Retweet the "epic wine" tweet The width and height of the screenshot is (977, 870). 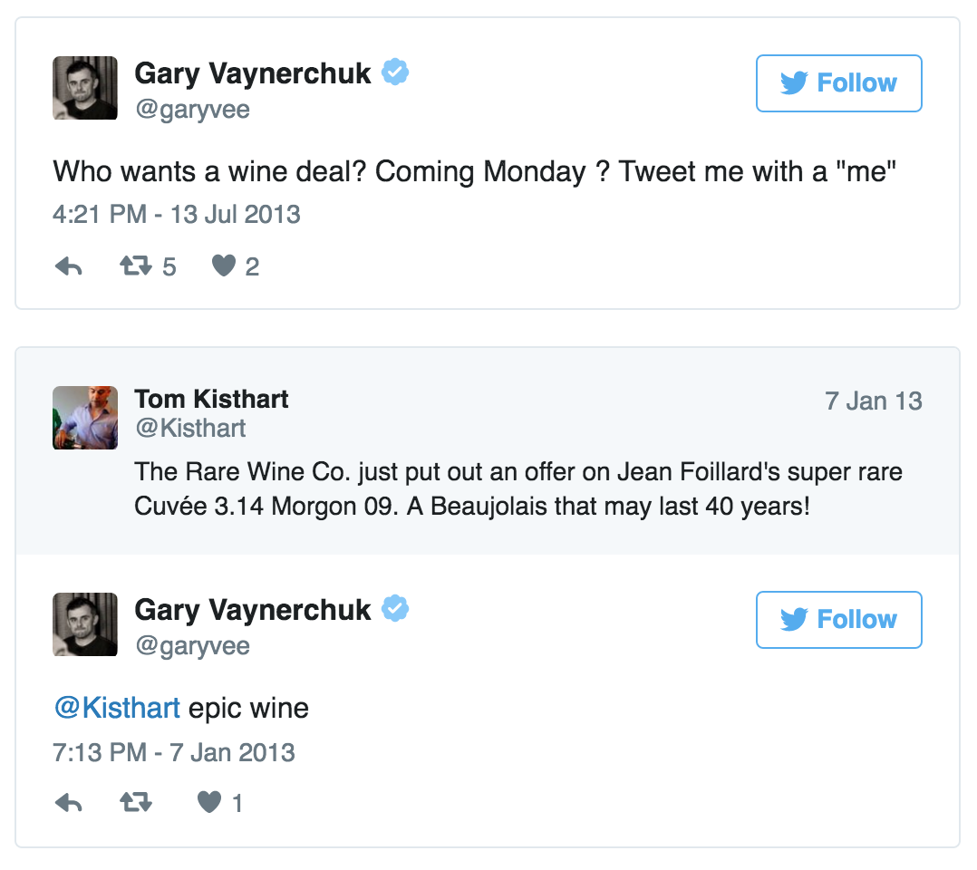coord(136,803)
